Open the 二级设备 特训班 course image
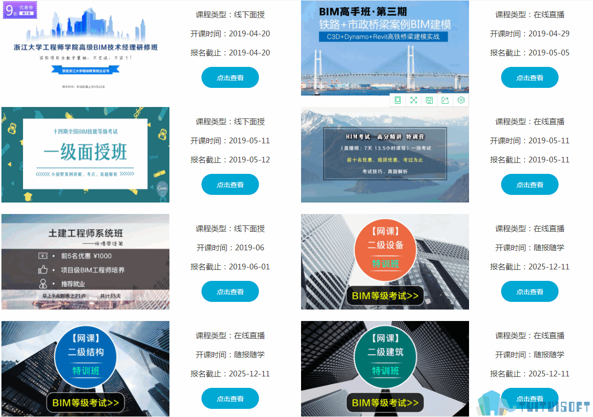 click(x=385, y=262)
